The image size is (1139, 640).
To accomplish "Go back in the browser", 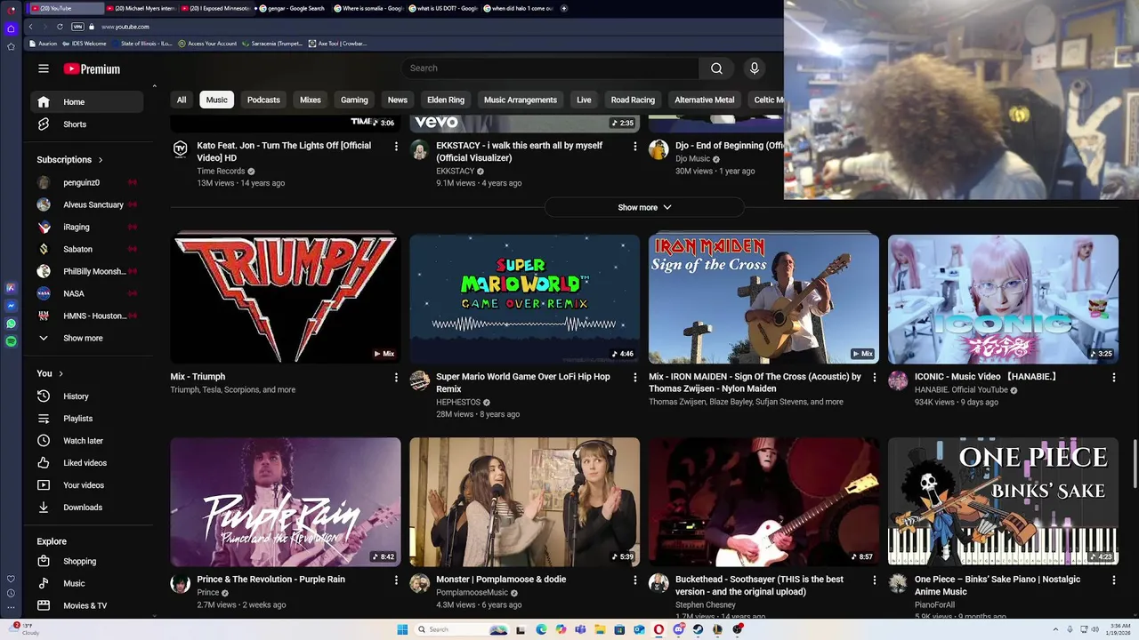I will [x=30, y=27].
